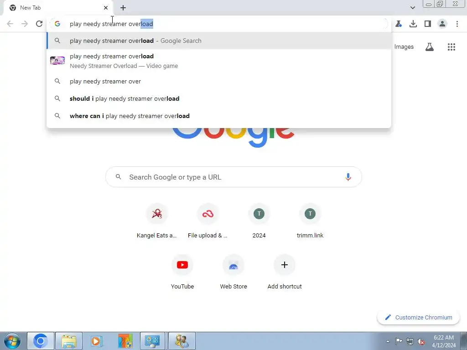467x350 pixels.
Task: Open the Web Store shortcut
Action: 233,272
